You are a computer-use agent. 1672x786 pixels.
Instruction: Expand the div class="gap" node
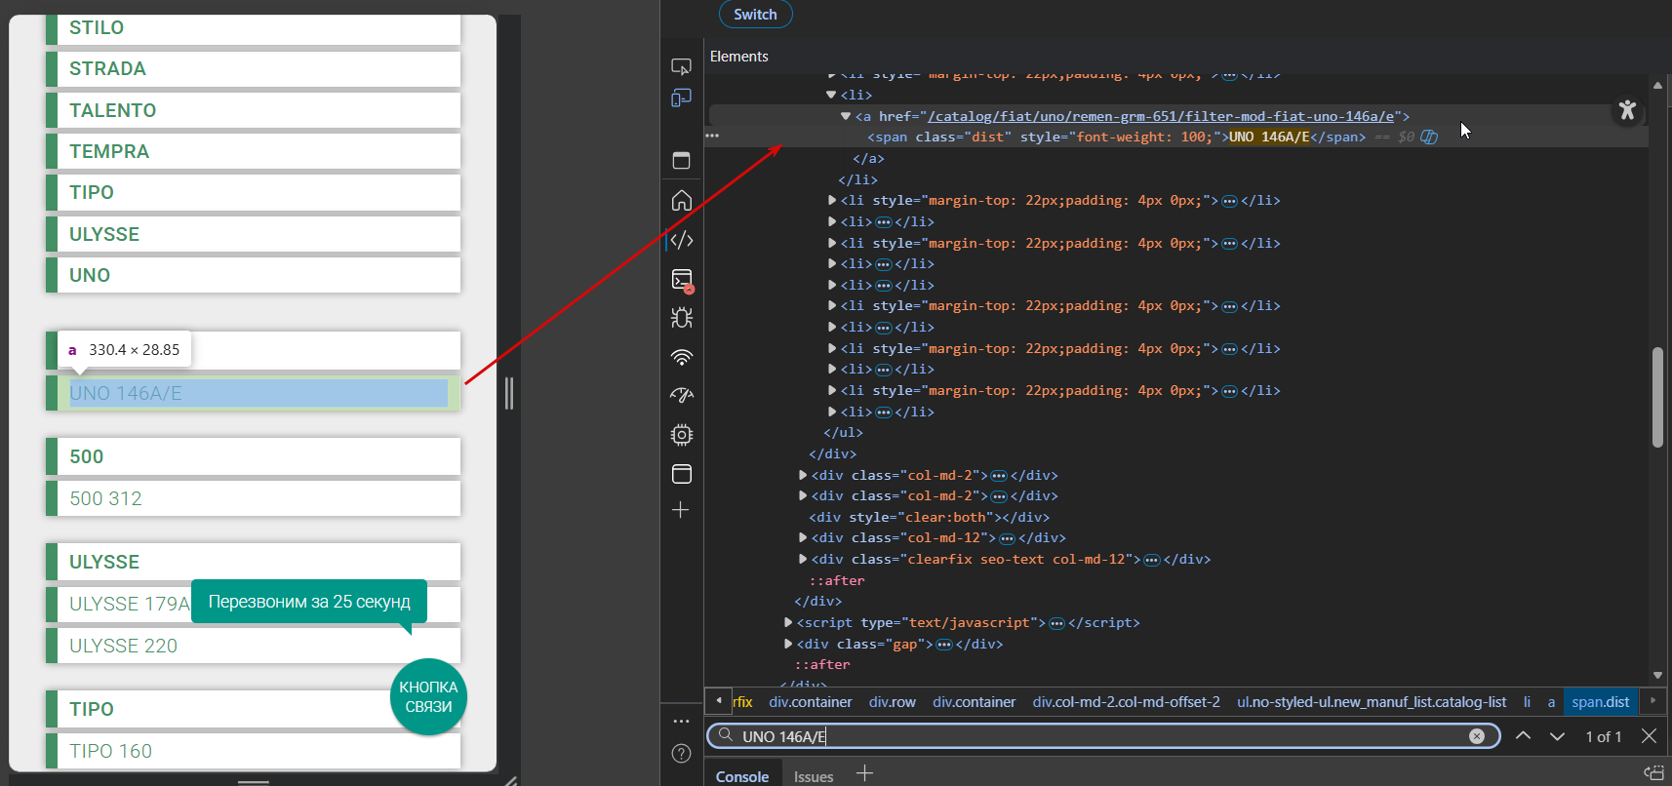788,644
